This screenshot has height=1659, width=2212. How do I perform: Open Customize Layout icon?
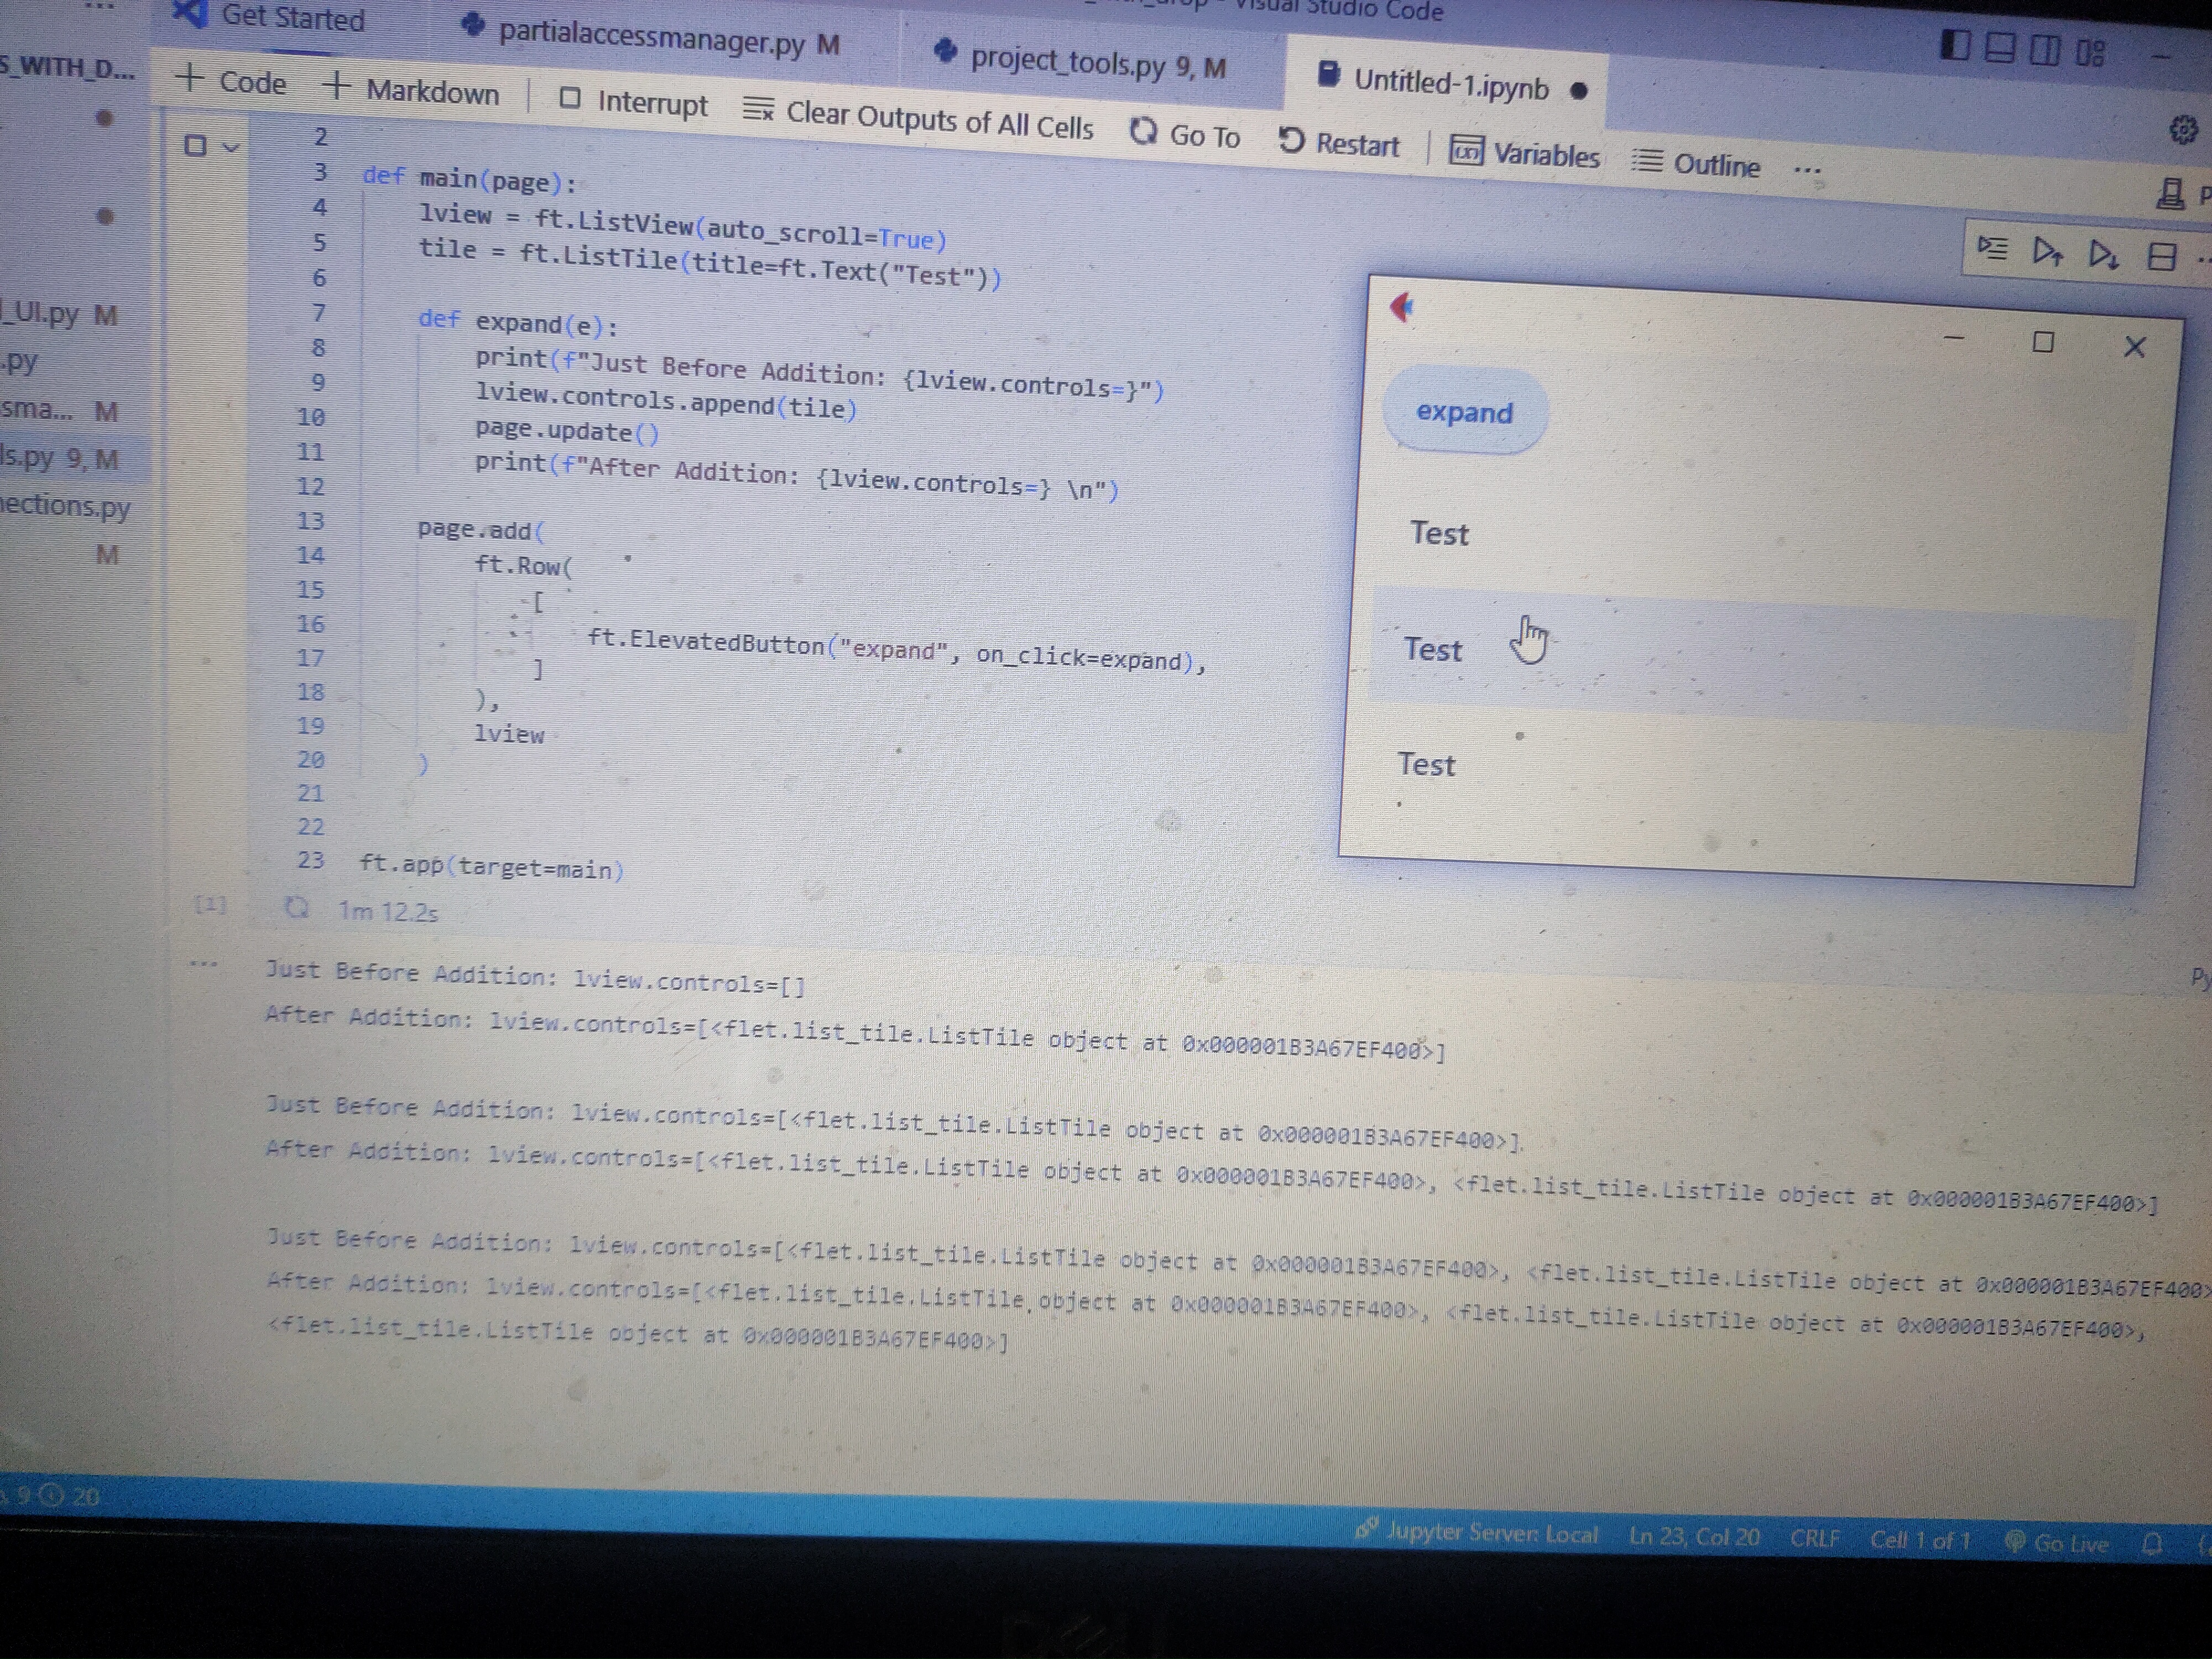click(x=2090, y=52)
